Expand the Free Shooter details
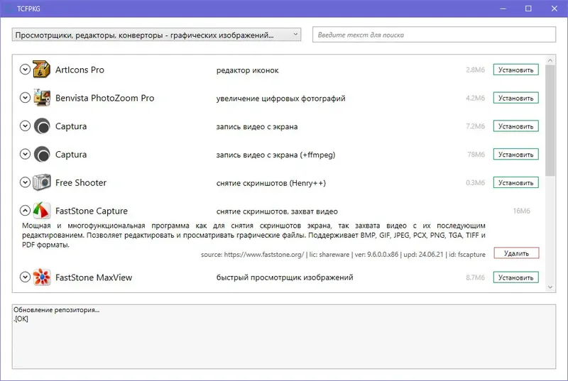This screenshot has width=568, height=381. click(25, 182)
